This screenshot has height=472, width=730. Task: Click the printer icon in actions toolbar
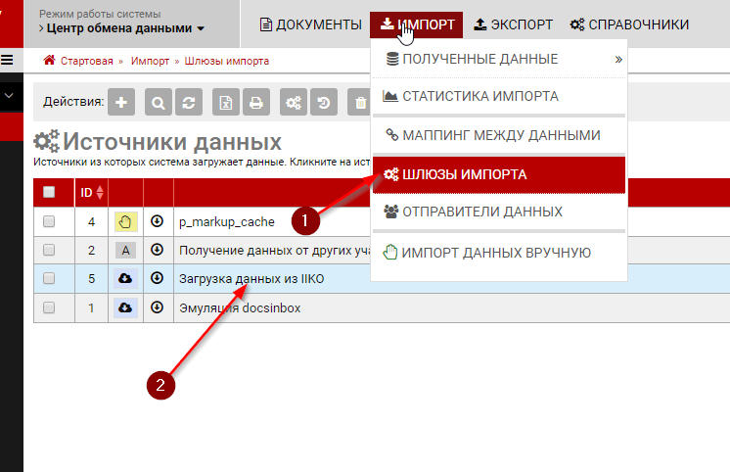click(x=255, y=102)
